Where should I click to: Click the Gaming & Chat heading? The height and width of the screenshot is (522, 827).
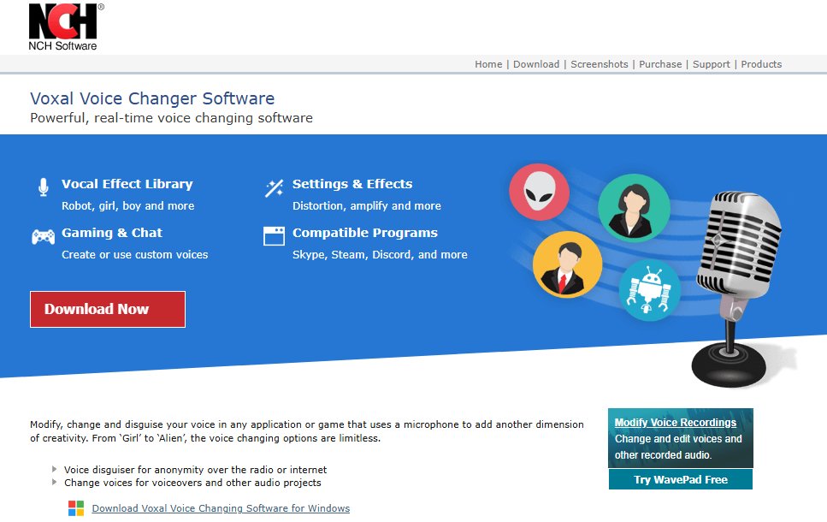pyautogui.click(x=112, y=233)
